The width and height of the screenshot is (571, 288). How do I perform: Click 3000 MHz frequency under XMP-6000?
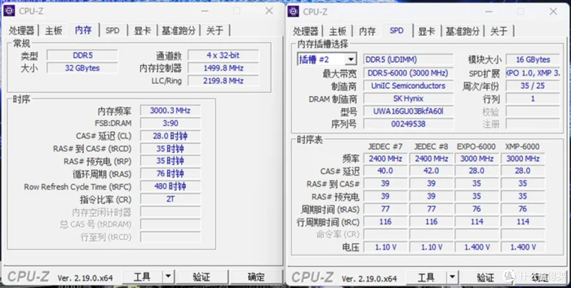pyautogui.click(x=522, y=158)
